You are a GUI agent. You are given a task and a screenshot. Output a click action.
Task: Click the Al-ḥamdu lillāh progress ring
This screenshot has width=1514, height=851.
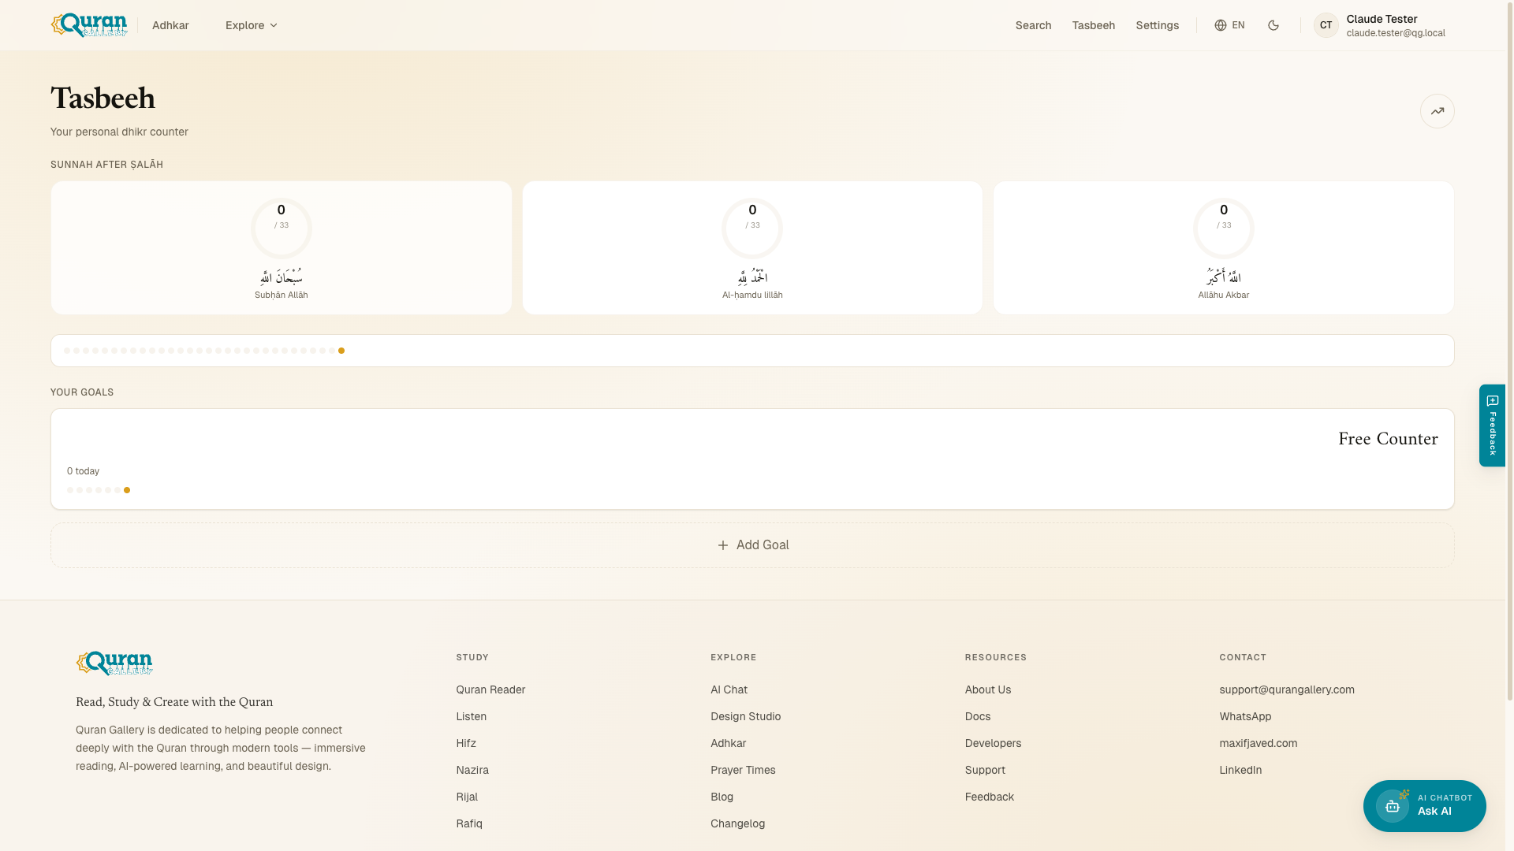pos(752,229)
